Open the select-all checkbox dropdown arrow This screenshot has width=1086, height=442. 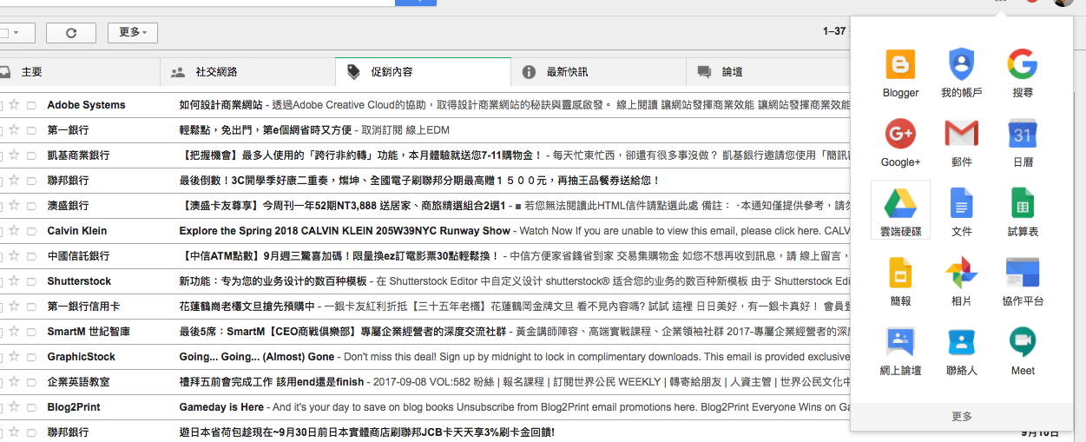tap(17, 33)
